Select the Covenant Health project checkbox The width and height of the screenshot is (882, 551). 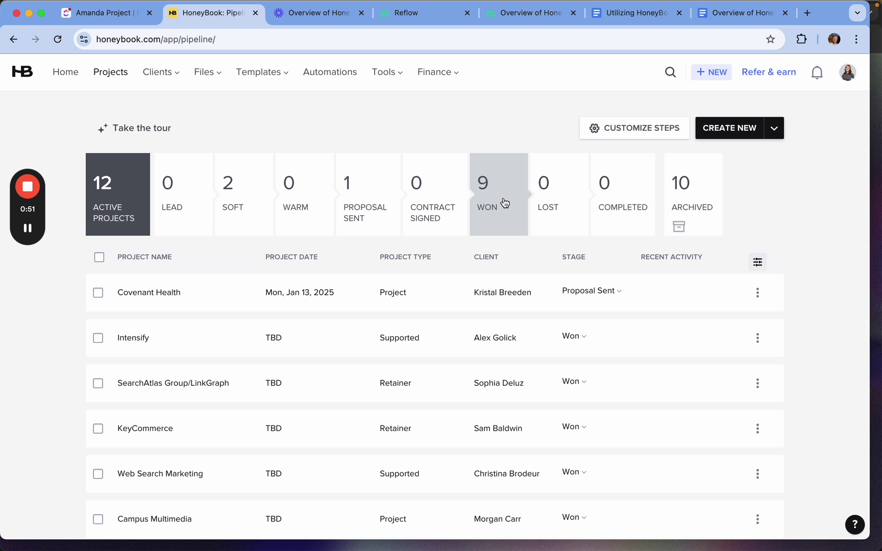[x=98, y=293]
